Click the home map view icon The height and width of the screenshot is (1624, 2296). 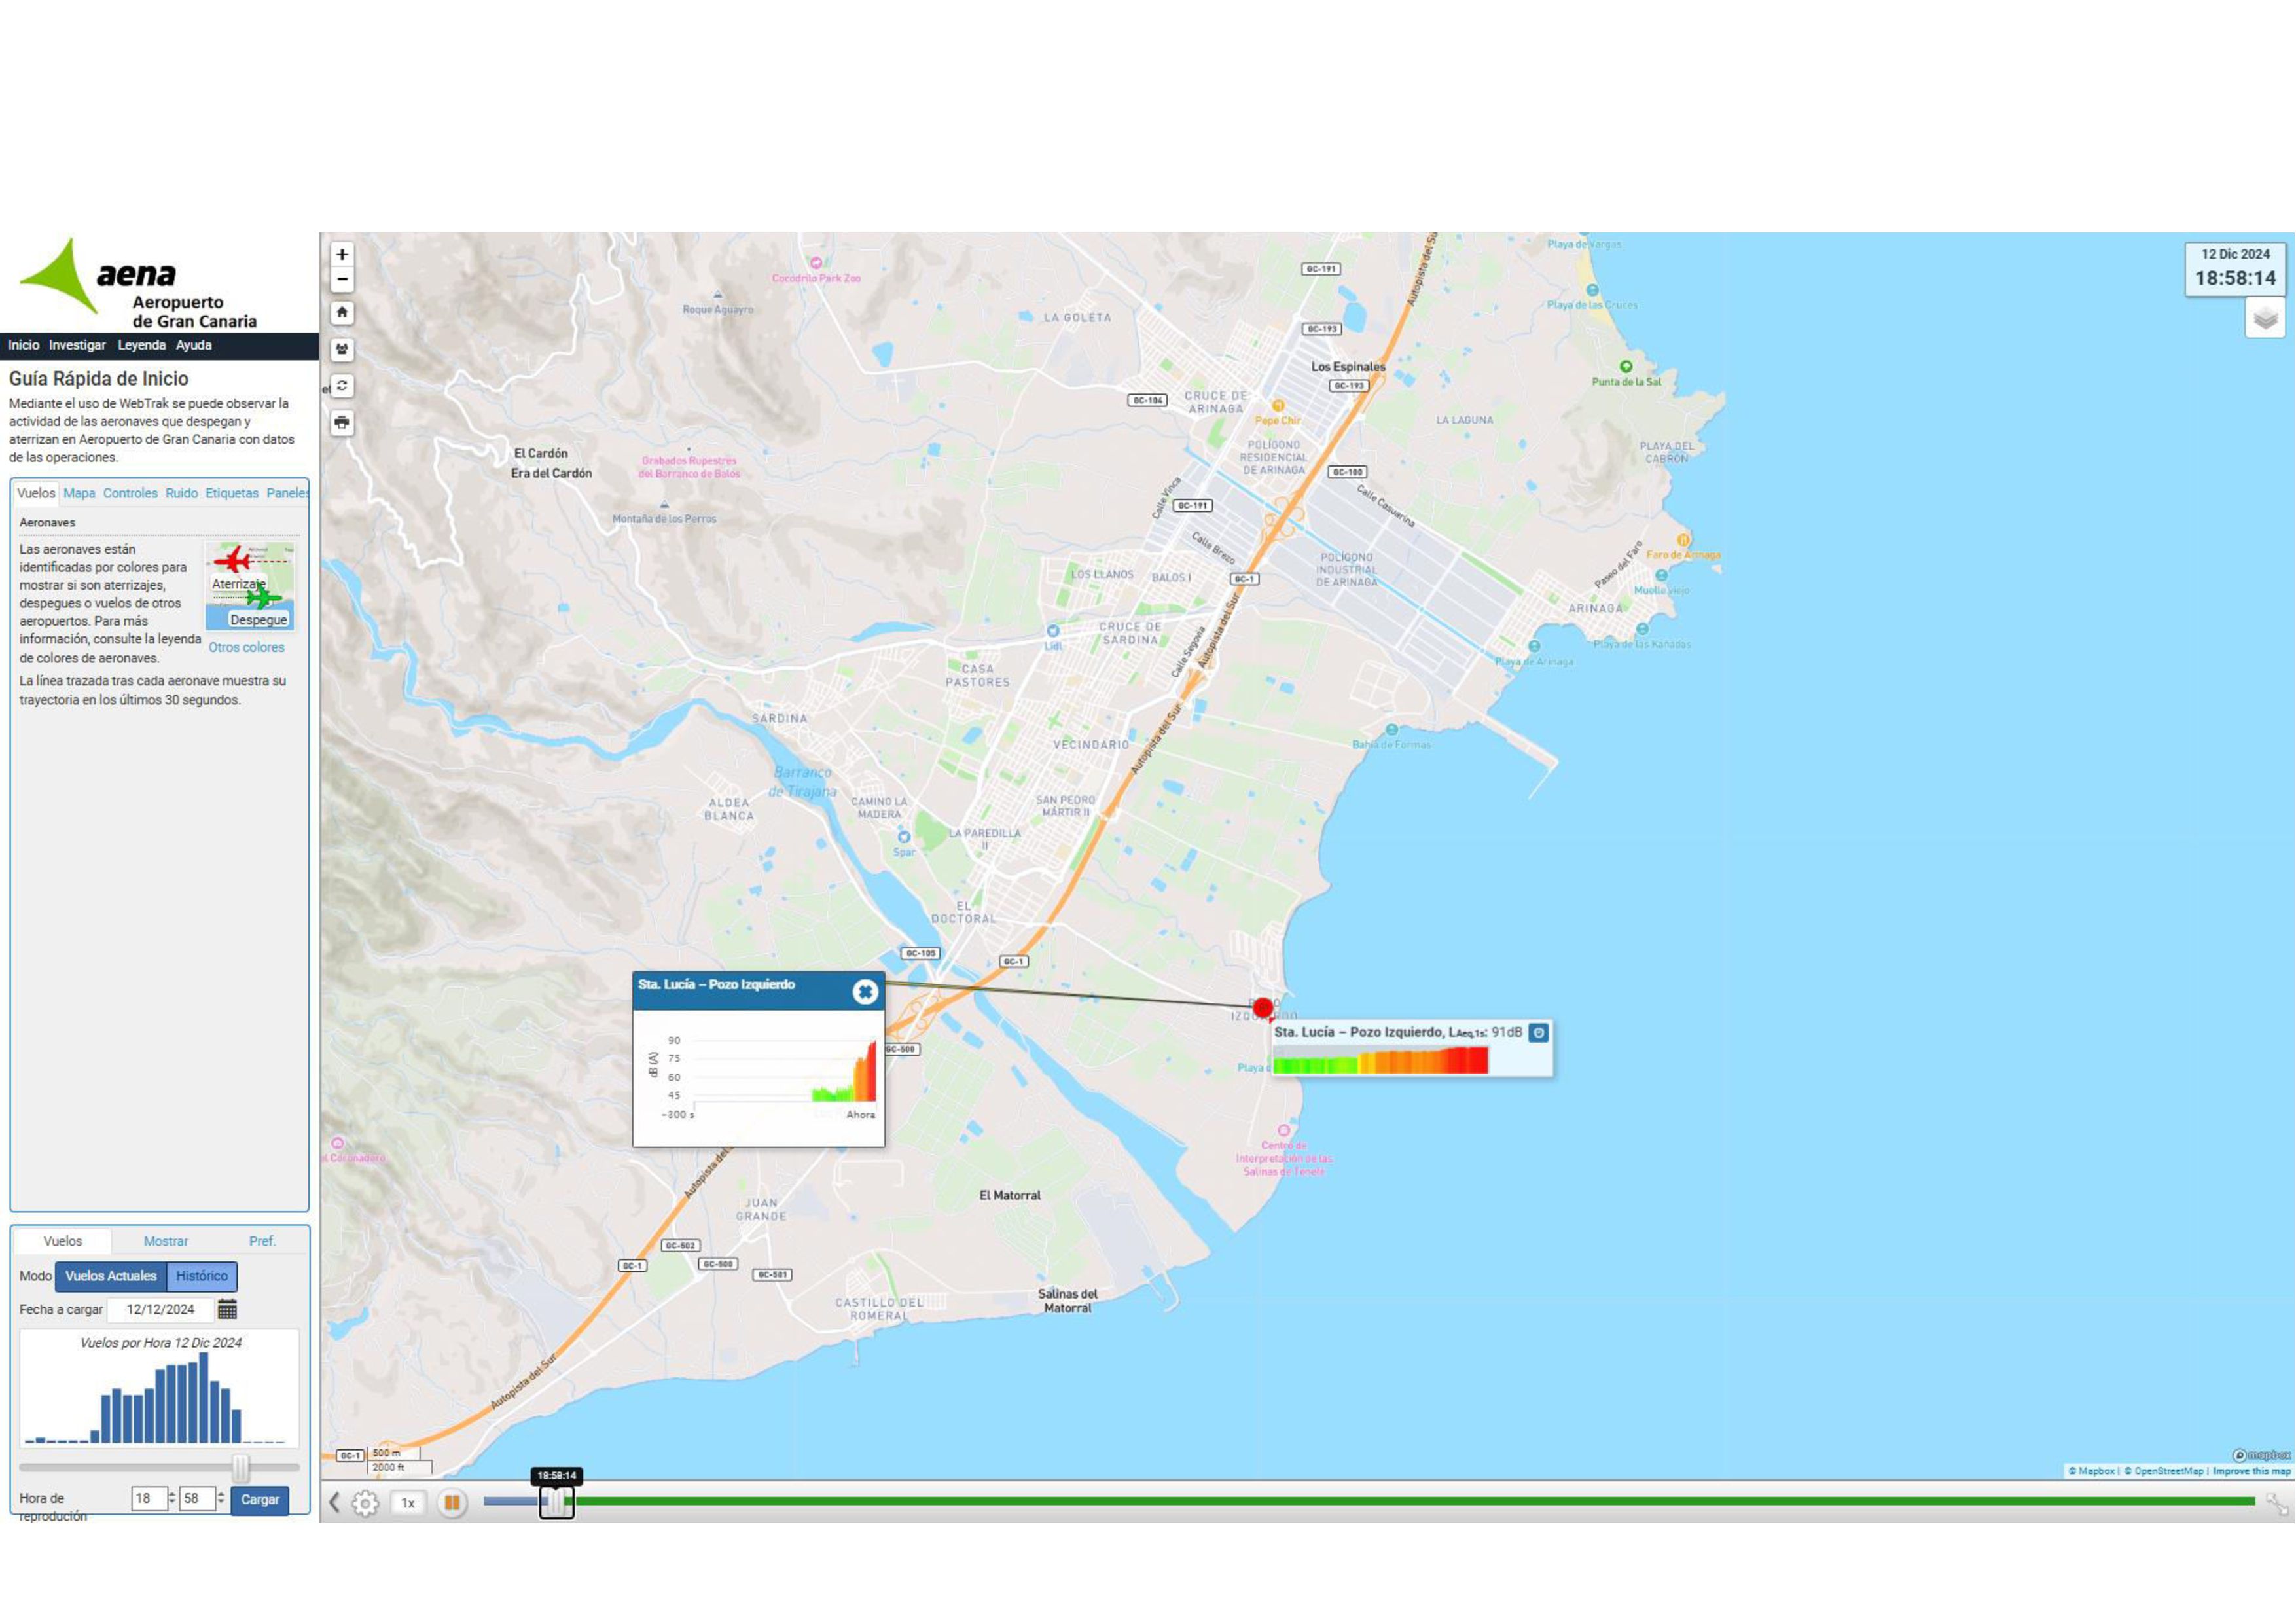click(x=342, y=313)
